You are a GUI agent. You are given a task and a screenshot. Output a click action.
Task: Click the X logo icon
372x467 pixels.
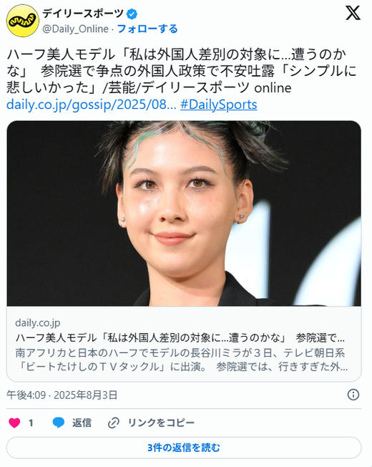pos(353,13)
